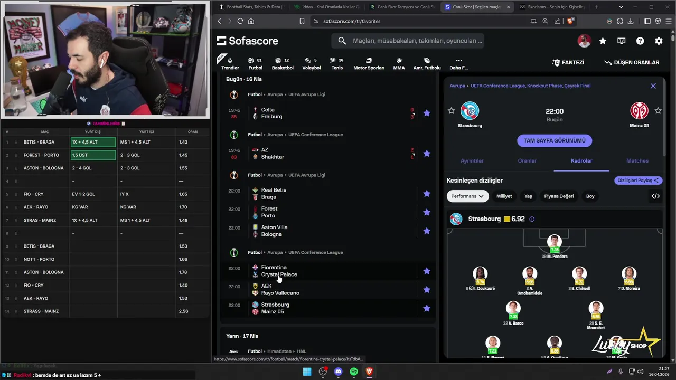
Task: Open the UEFA Conference League breadcrumb link
Action: [x=530, y=85]
